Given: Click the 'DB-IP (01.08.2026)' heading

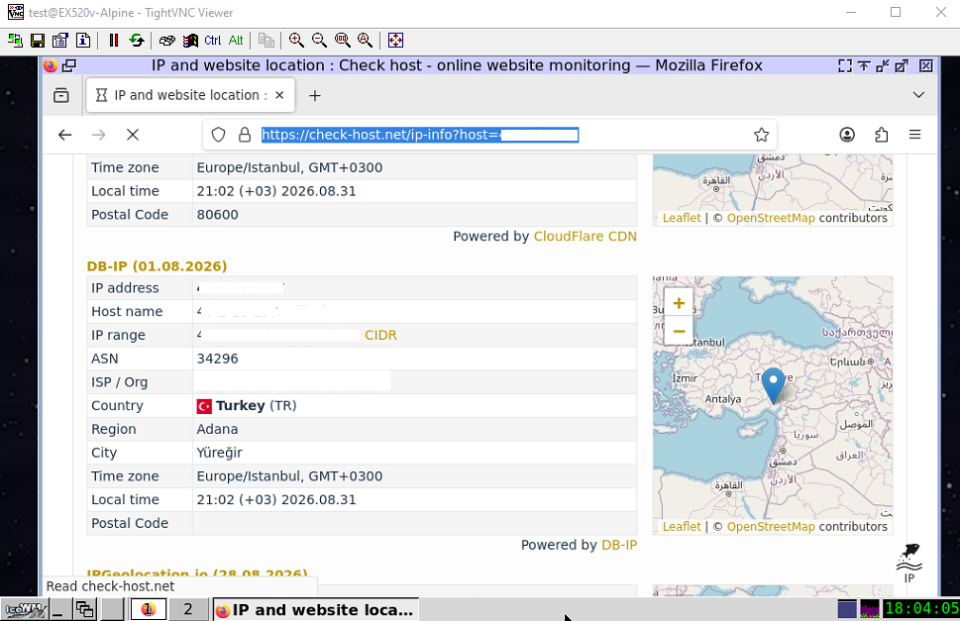Looking at the screenshot, I should tap(157, 266).
